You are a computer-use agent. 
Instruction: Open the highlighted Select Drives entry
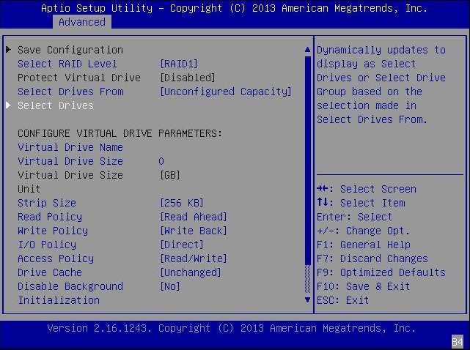[56, 105]
